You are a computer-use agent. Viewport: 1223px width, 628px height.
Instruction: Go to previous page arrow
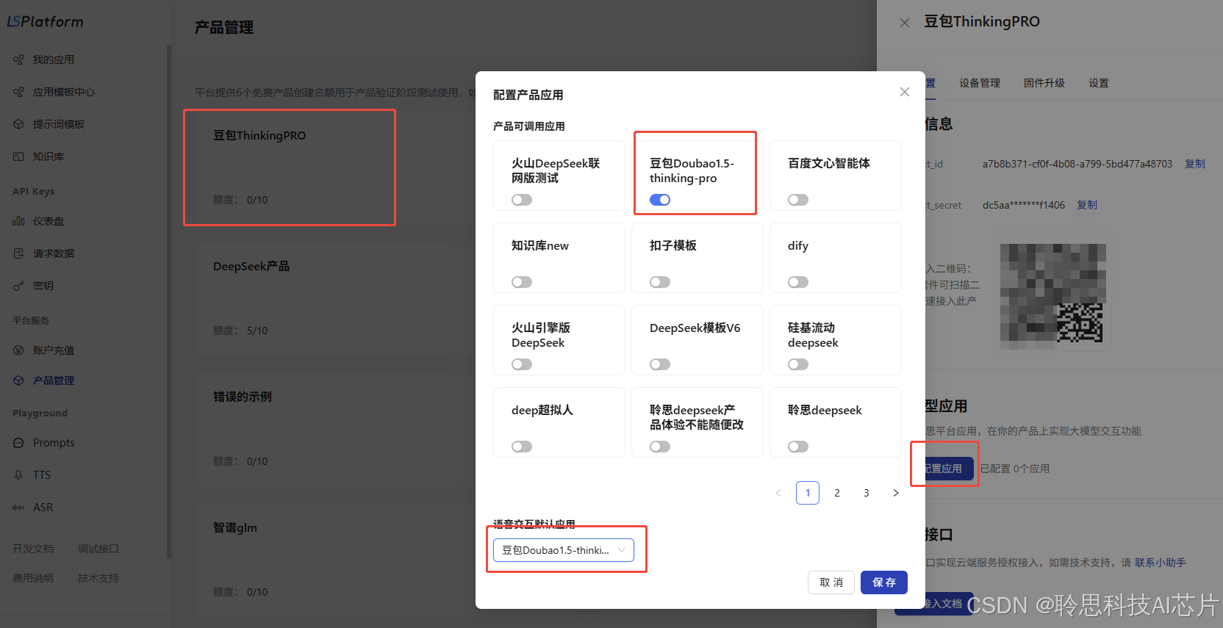coord(778,493)
